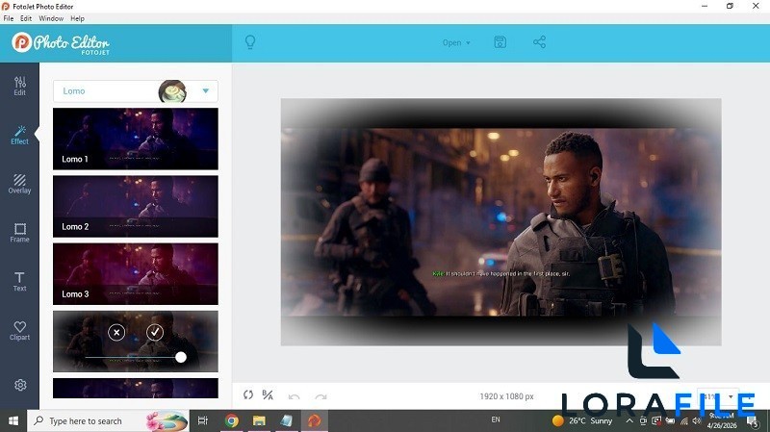
Task: Click the weather 26°C Sunny widget
Action: click(x=582, y=420)
